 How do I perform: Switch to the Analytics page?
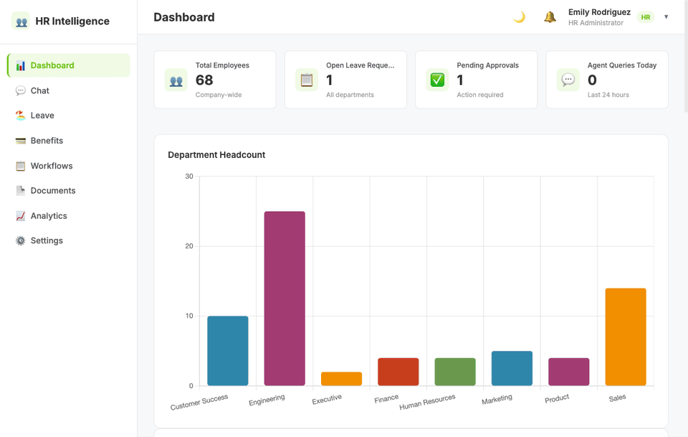pos(69,216)
